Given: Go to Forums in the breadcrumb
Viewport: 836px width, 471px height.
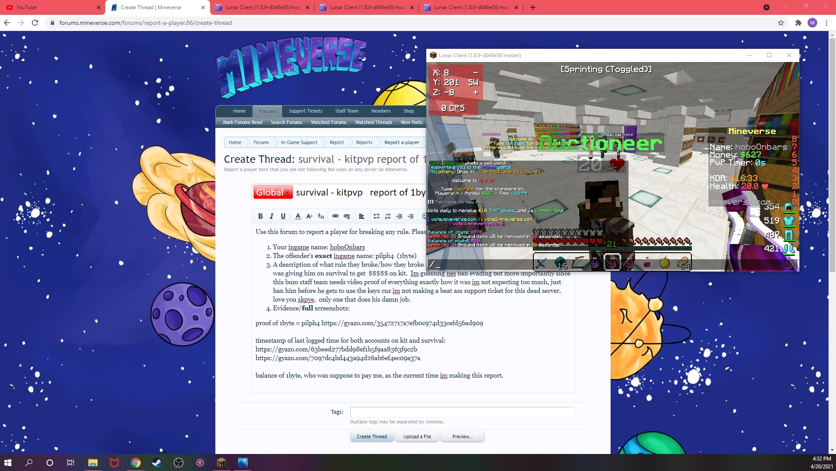Looking at the screenshot, I should coord(261,142).
